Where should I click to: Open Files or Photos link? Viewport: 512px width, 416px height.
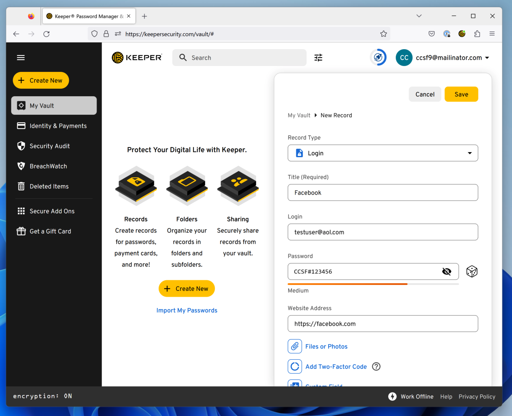tap(327, 346)
